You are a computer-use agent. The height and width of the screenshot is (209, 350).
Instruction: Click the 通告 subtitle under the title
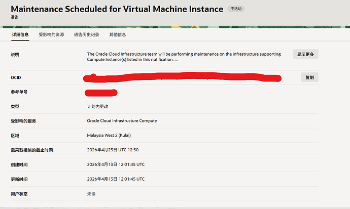coord(14,17)
